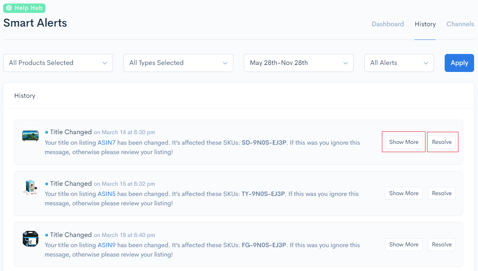Screen dimensions: 478x271
Task: Expand the All Products Selected dropdown
Action: [58, 63]
